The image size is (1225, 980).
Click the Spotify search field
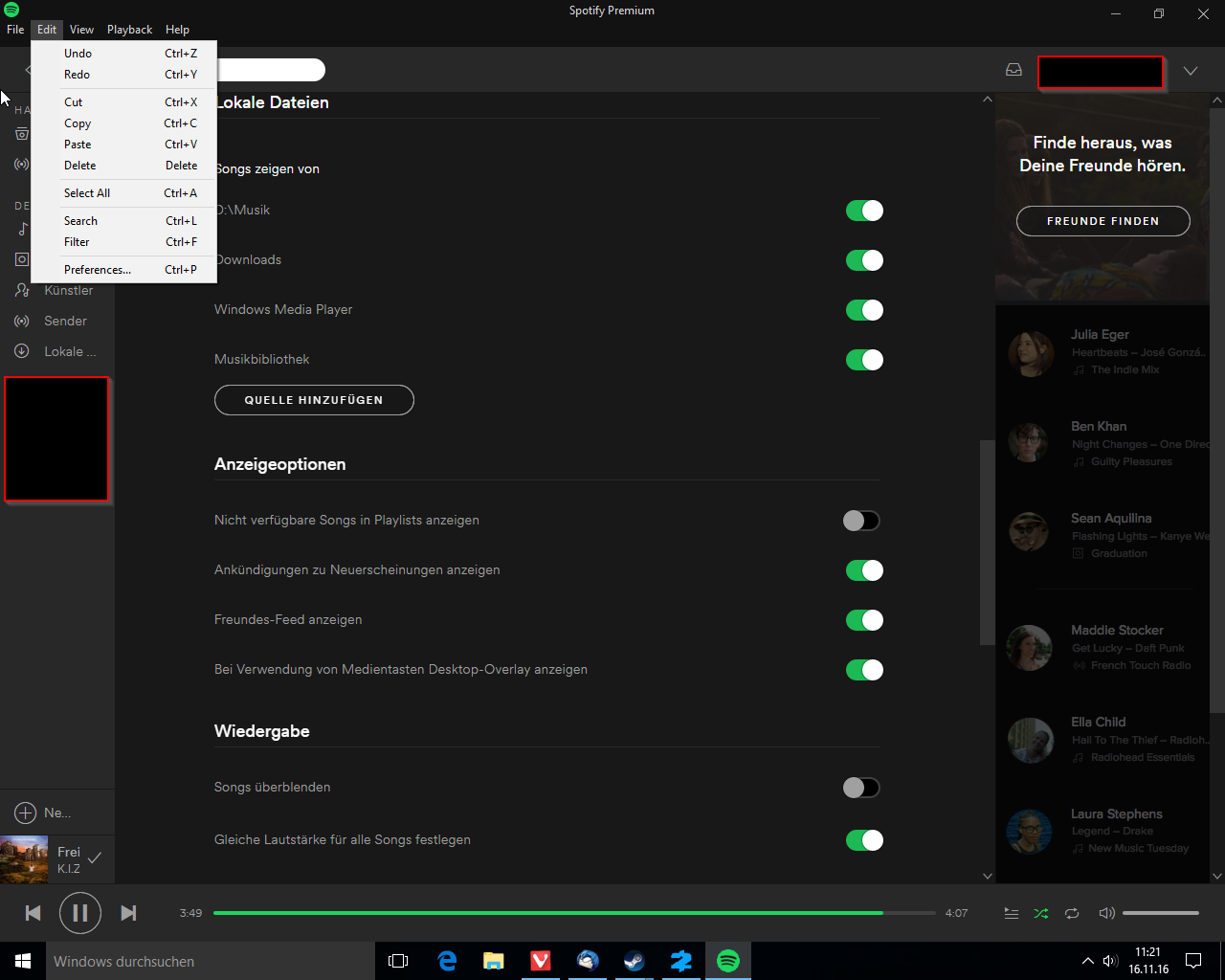point(271,70)
